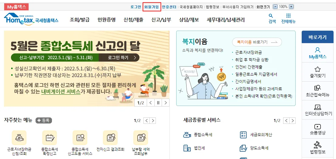336x159 pixels.
Task: Open the 숏폼영상 play icon
Action: click(x=317, y=127)
